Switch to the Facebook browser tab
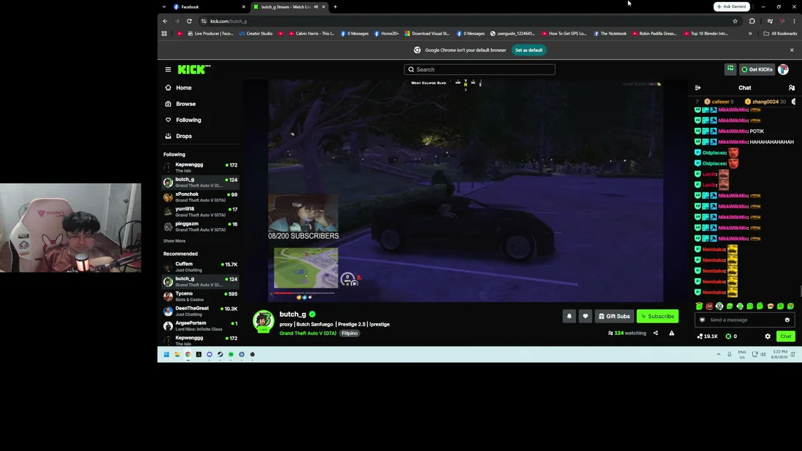This screenshot has height=451, width=802. point(207,7)
